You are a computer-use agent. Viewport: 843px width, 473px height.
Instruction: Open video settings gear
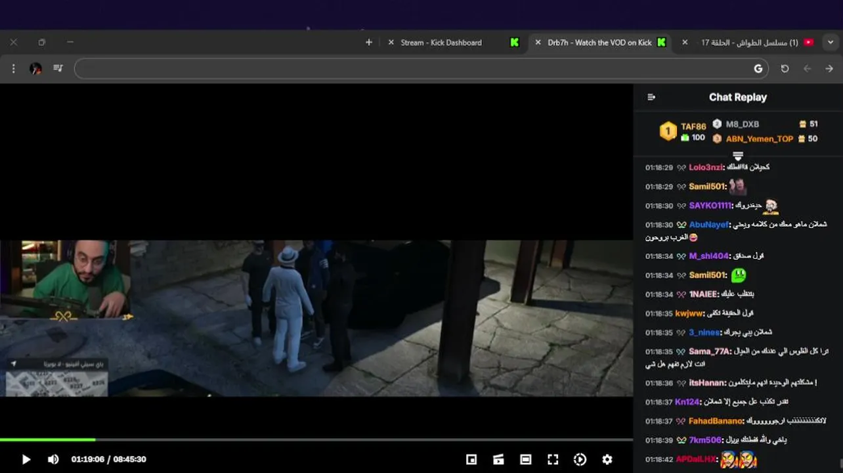[607, 459]
